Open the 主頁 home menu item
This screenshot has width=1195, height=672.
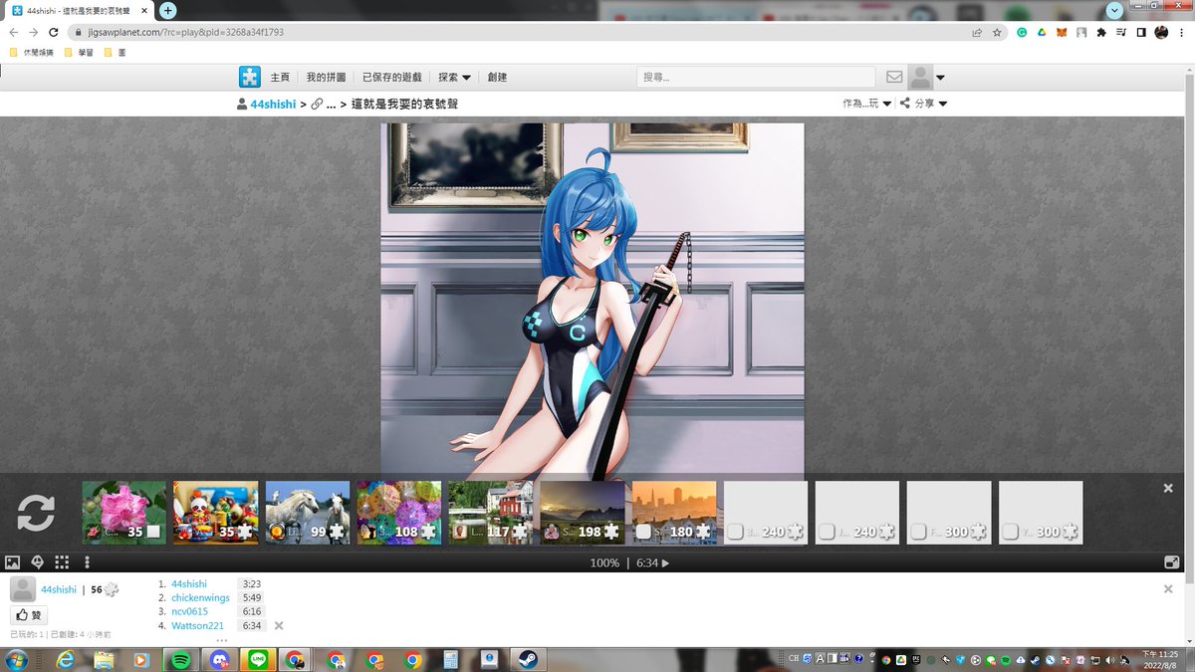click(x=280, y=78)
